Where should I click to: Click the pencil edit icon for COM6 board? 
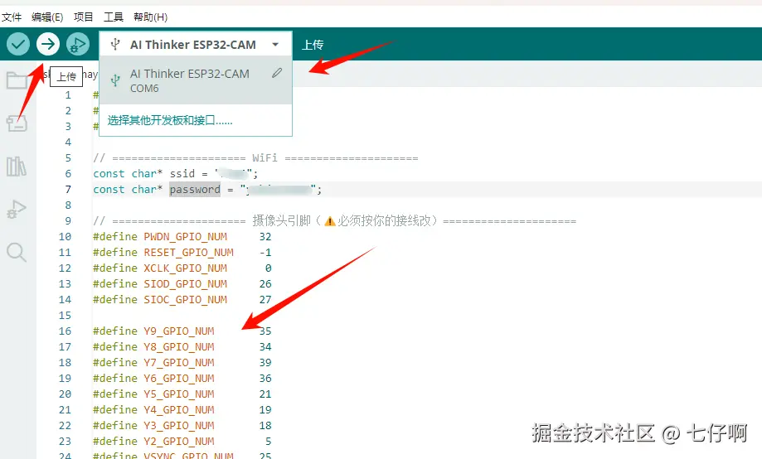pos(277,73)
